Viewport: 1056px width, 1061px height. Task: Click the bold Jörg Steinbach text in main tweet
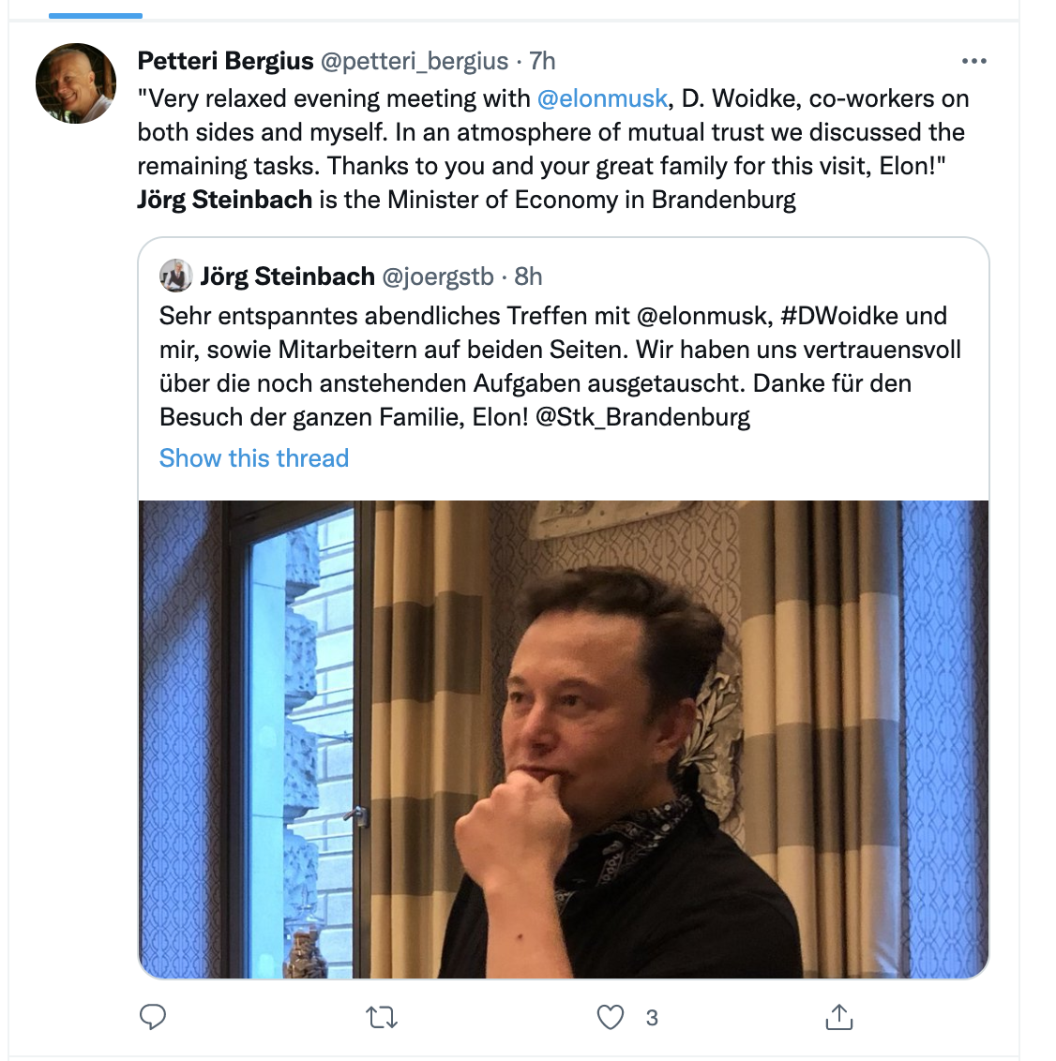[x=224, y=200]
